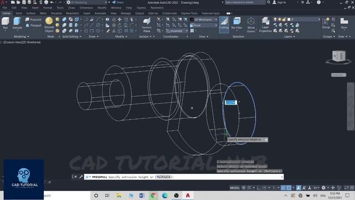The height and width of the screenshot is (200, 355).
Task: Open File Explorer from the Windows taskbar
Action: pyautogui.click(x=119, y=196)
